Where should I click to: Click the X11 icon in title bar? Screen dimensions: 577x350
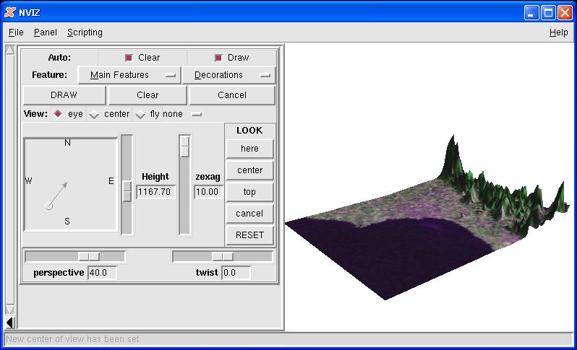tap(10, 12)
